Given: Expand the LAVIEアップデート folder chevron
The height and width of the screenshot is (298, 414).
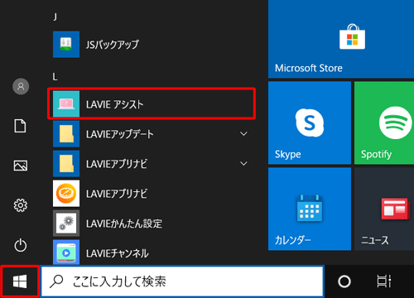Looking at the screenshot, I should click(243, 134).
